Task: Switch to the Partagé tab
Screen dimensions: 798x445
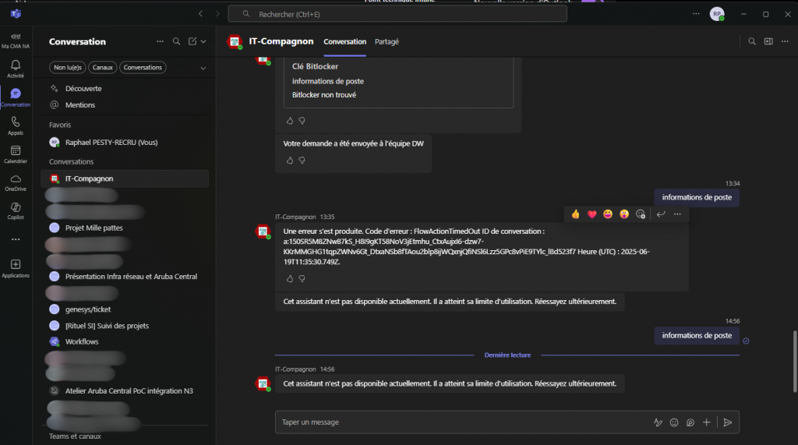Action: (387, 42)
